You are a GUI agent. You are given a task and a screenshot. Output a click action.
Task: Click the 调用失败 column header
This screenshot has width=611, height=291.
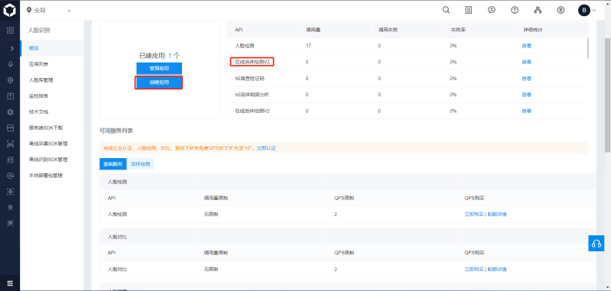coord(388,30)
